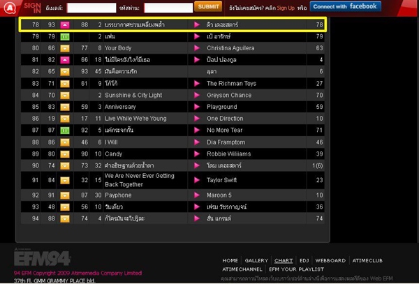Click the yellow down-arrow icon for Anniversary
Screen dimensions: 419x284
point(65,107)
